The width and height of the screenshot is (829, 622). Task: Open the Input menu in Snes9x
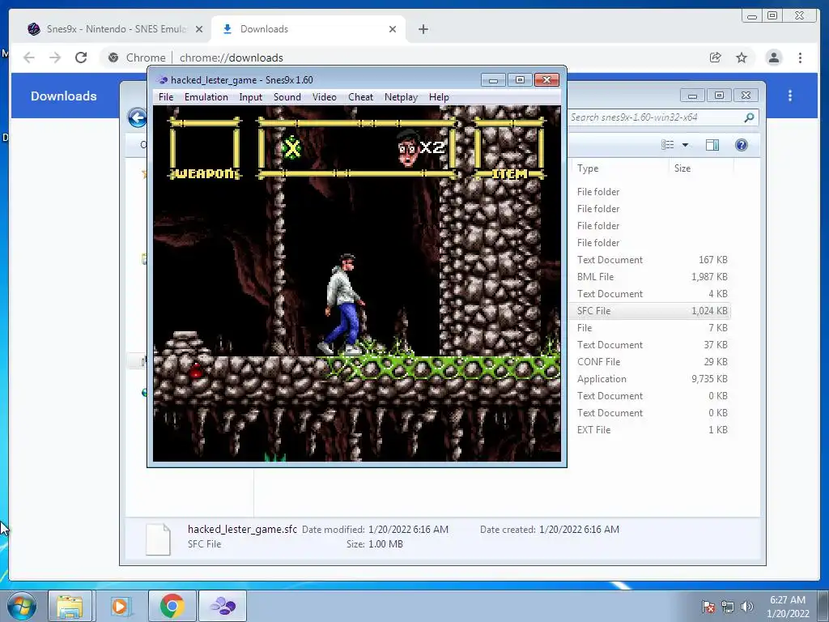pyautogui.click(x=251, y=97)
